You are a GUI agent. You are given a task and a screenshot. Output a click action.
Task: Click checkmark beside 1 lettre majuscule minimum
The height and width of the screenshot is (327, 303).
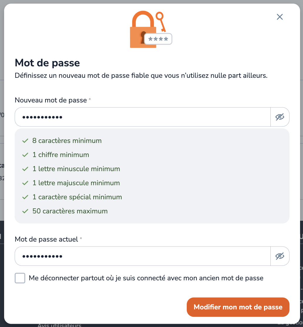tap(25, 183)
